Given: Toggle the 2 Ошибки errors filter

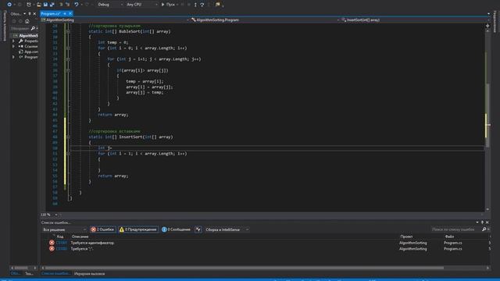Looking at the screenshot, I should coord(102,229).
